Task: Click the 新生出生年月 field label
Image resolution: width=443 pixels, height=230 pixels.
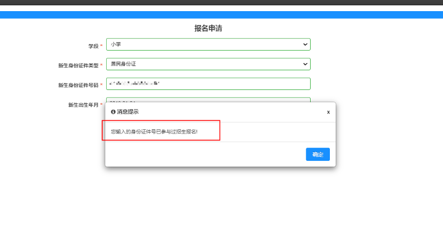Action: (x=83, y=105)
